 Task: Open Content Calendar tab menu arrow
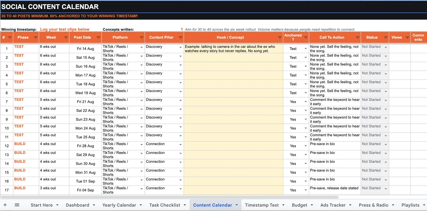coord(237,205)
